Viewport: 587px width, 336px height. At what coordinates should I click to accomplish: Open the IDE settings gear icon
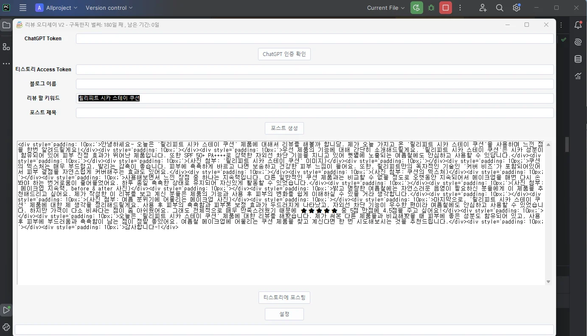[x=517, y=8]
